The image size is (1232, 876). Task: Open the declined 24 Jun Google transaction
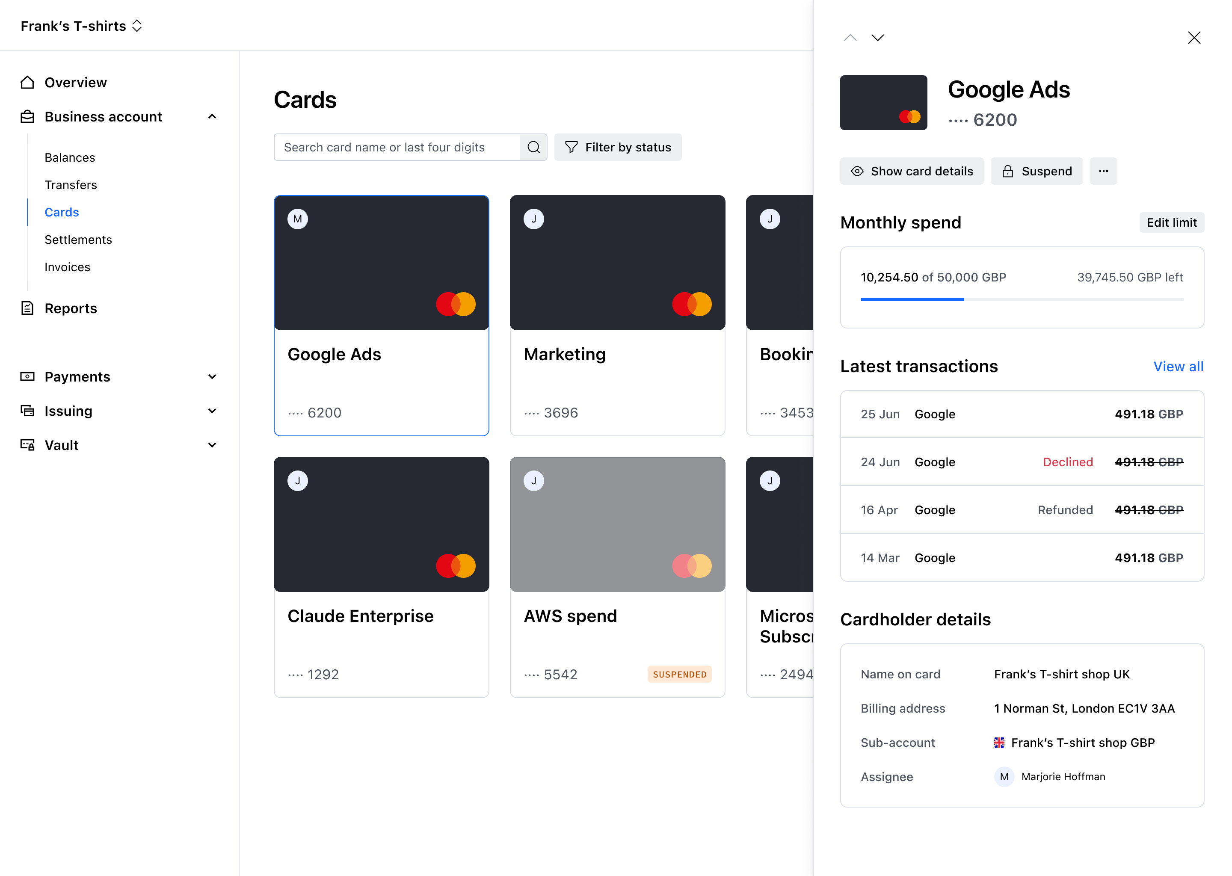pyautogui.click(x=1022, y=462)
